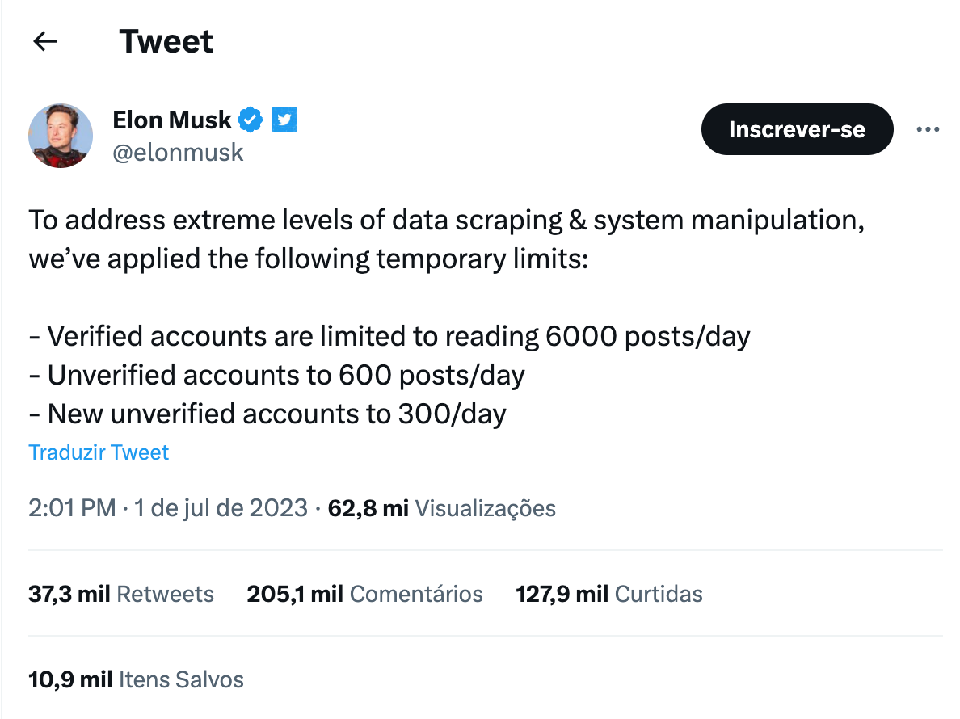The image size is (960, 719).
Task: Click the New unverified accounts 300/day line
Action: tap(267, 414)
